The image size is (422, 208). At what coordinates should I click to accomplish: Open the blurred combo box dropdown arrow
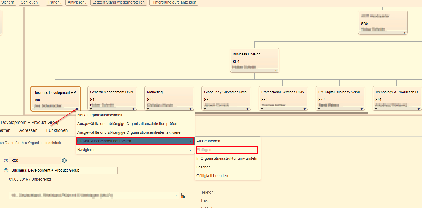[175, 196]
